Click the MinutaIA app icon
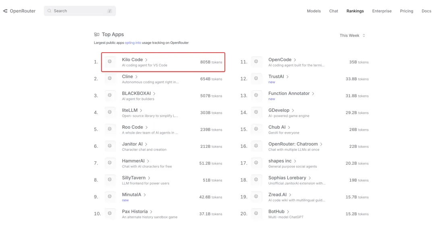Image resolution: width=435 pixels, height=241 pixels. (x=110, y=197)
